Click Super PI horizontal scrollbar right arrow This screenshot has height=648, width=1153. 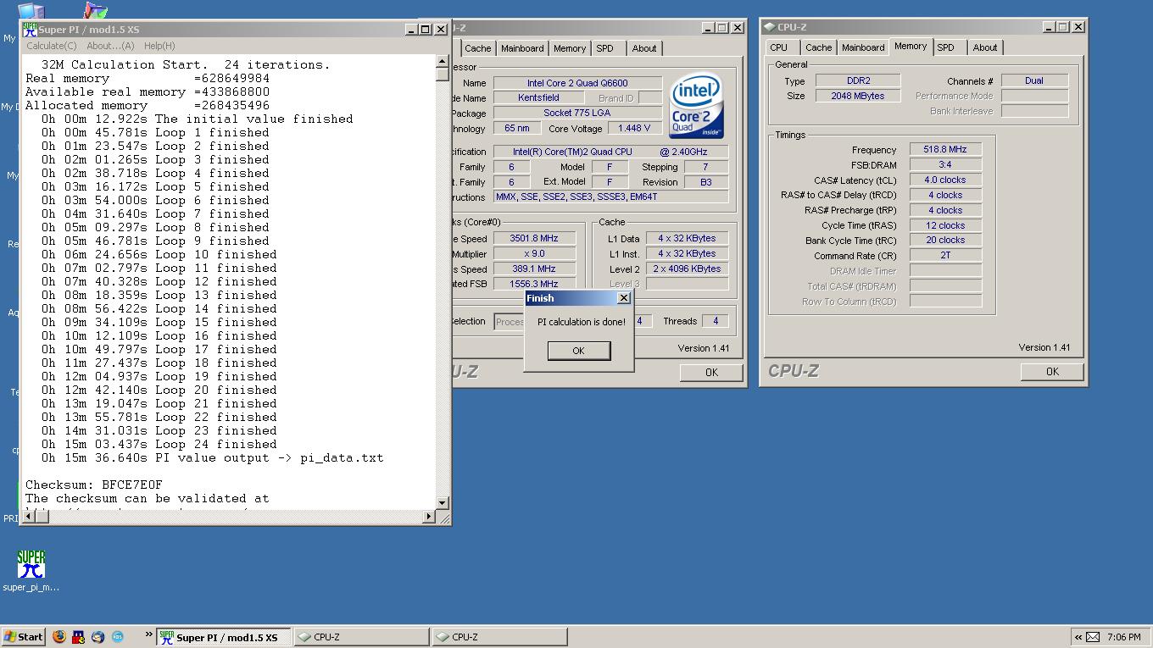pos(428,517)
